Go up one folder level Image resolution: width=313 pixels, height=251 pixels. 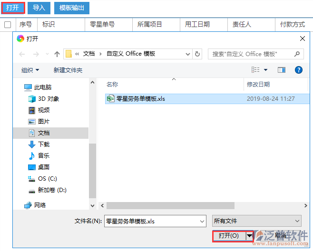[57, 54]
